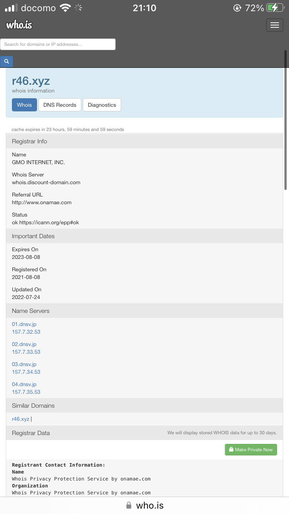Open the 03.dnsv.jp name server link
The height and width of the screenshot is (514, 289).
pyautogui.click(x=24, y=364)
